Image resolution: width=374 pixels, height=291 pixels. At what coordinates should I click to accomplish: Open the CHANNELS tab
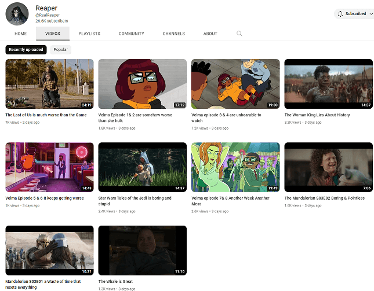coord(173,34)
